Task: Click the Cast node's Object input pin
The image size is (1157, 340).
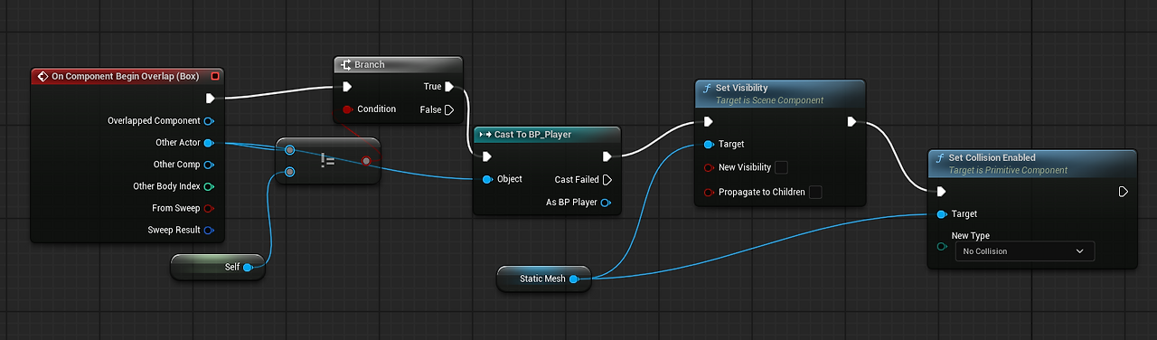Action: coord(487,179)
